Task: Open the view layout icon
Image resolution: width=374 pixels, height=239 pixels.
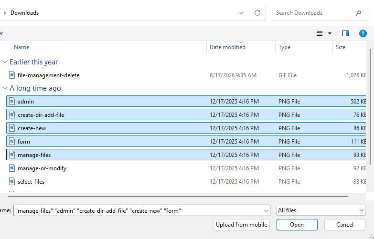Action: click(x=320, y=33)
